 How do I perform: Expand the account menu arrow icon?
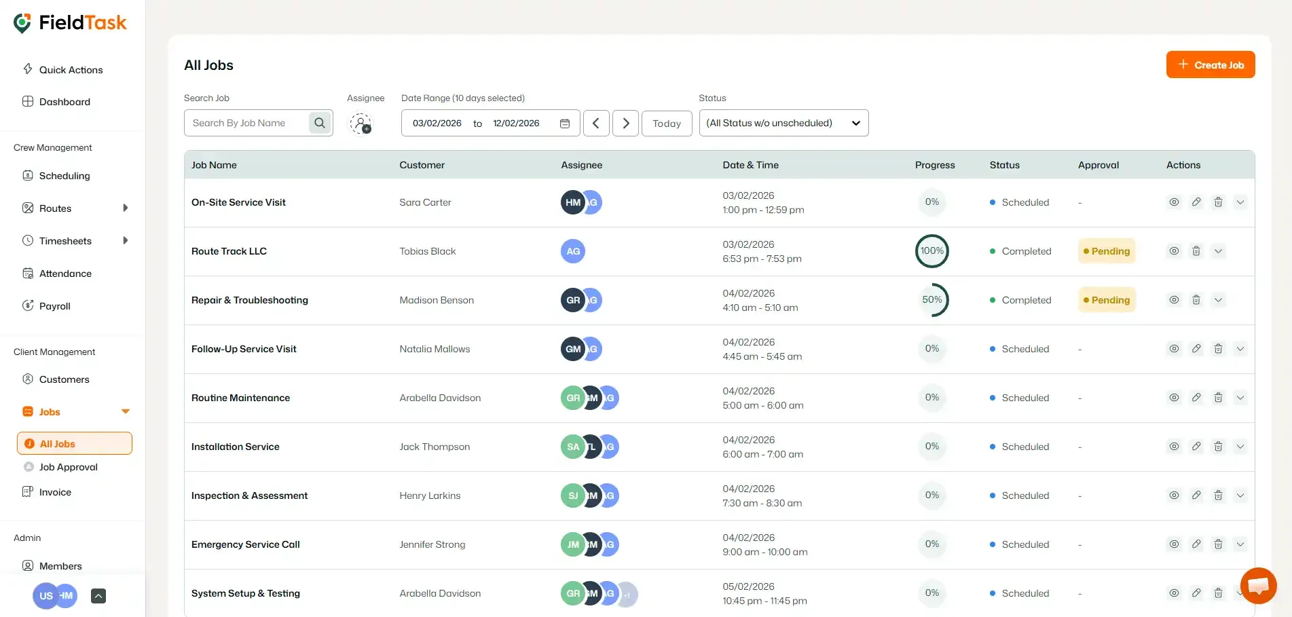(98, 596)
